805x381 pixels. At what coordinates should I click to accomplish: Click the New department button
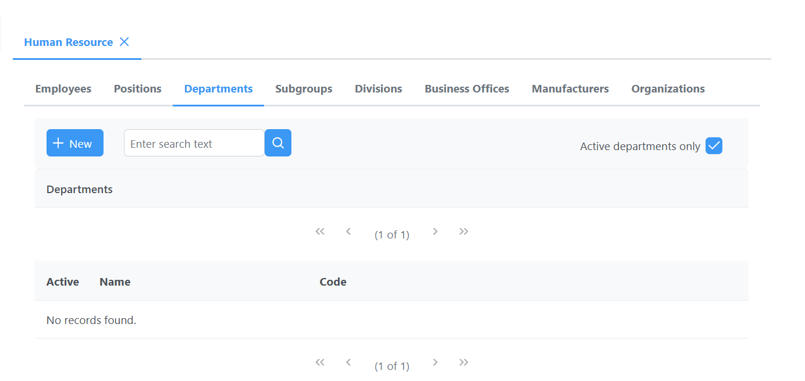(x=75, y=143)
